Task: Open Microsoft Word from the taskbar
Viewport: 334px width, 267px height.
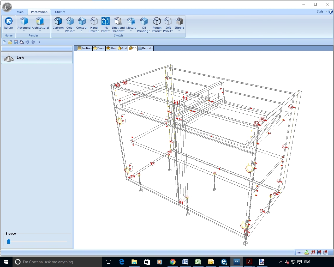Action: (x=185, y=262)
